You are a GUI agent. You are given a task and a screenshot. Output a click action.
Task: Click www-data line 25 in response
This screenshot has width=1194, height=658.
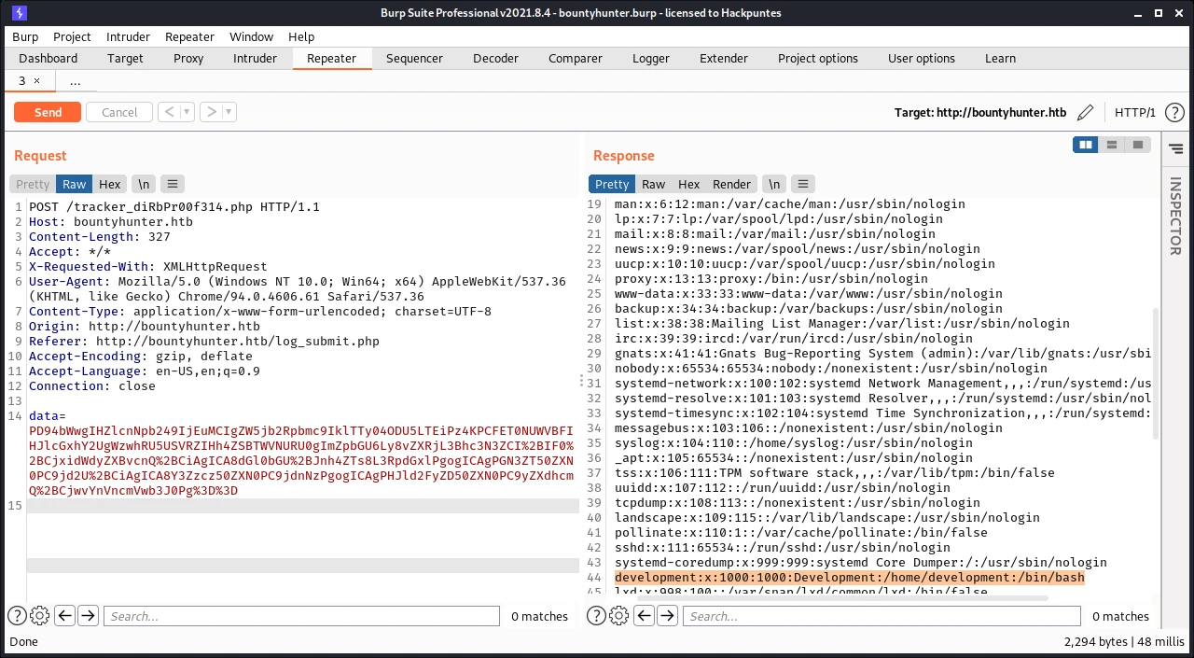point(809,293)
